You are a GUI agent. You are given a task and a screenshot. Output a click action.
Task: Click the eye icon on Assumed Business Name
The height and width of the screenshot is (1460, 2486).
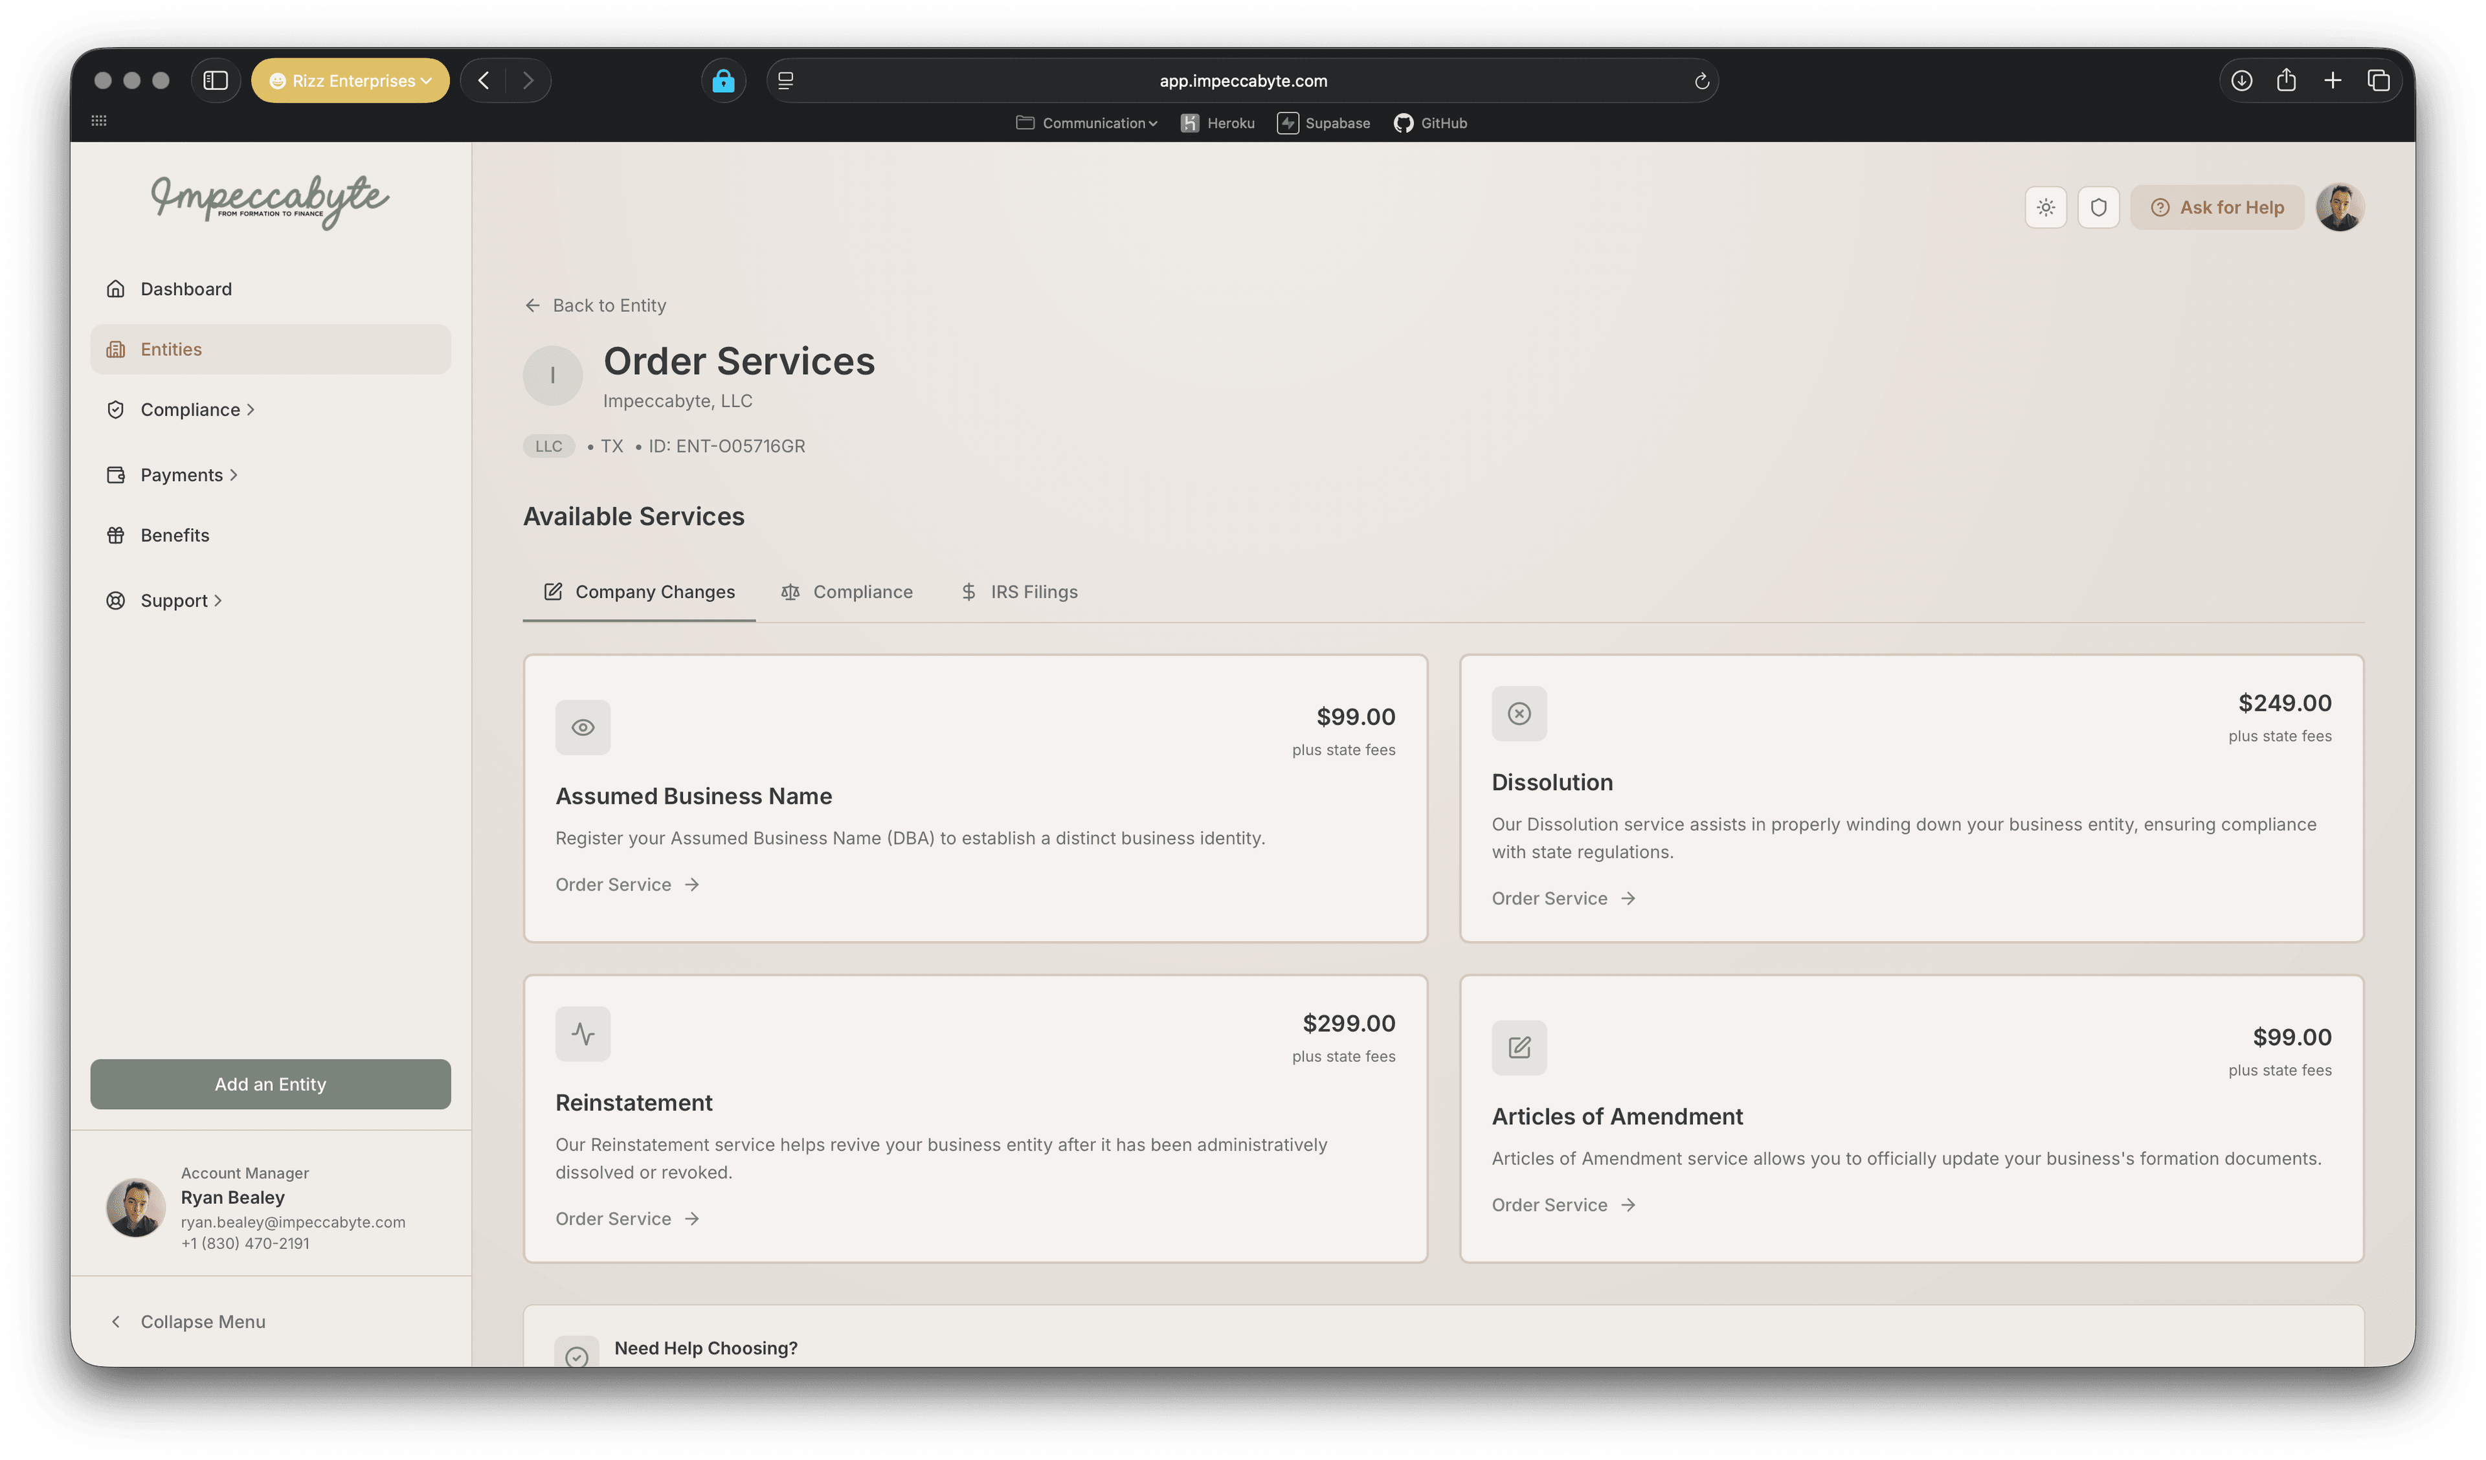pos(583,727)
